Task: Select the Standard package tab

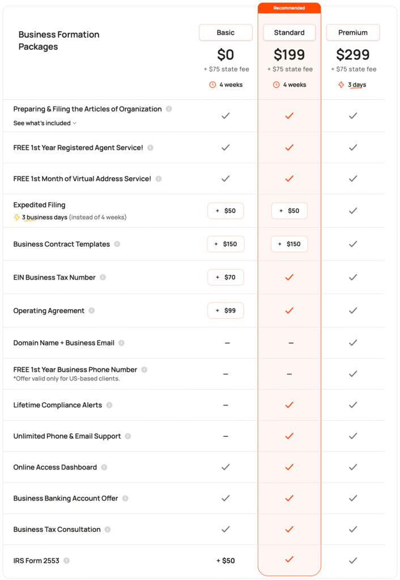Action: coord(290,33)
